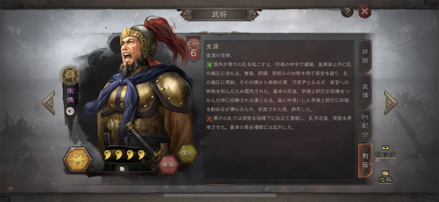The image size is (439, 202).
Task: Go to previous general with left arrow
Action: [48, 103]
